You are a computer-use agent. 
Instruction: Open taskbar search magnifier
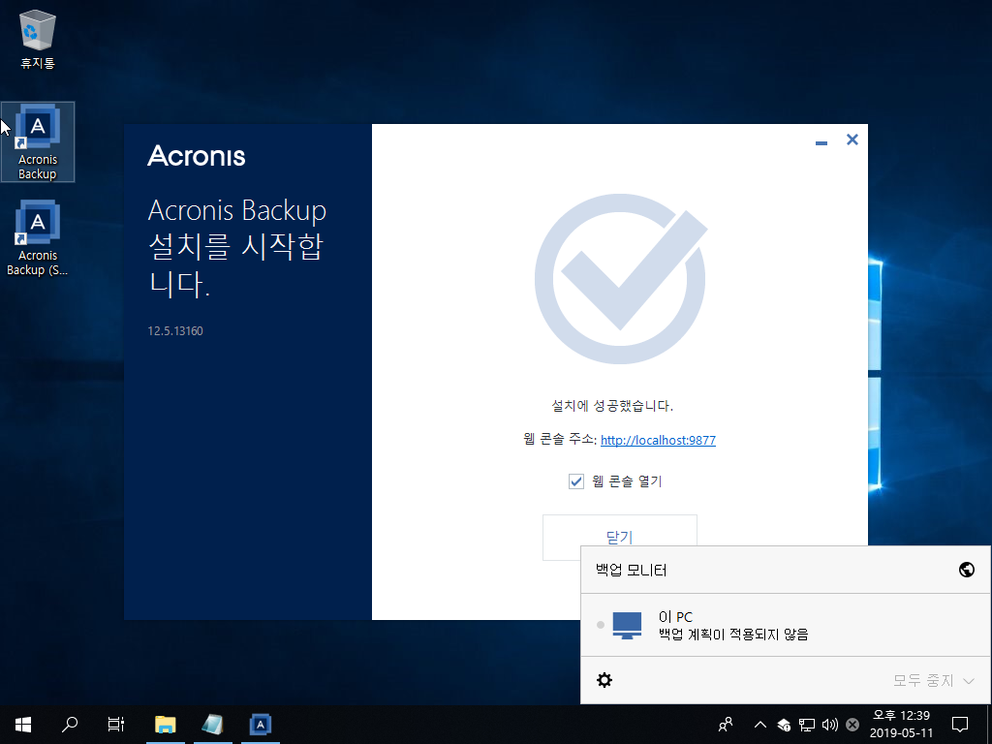pyautogui.click(x=70, y=725)
